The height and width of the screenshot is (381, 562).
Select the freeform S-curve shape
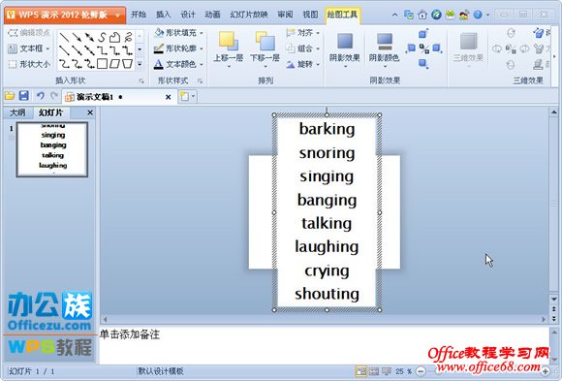pyautogui.click(x=103, y=37)
